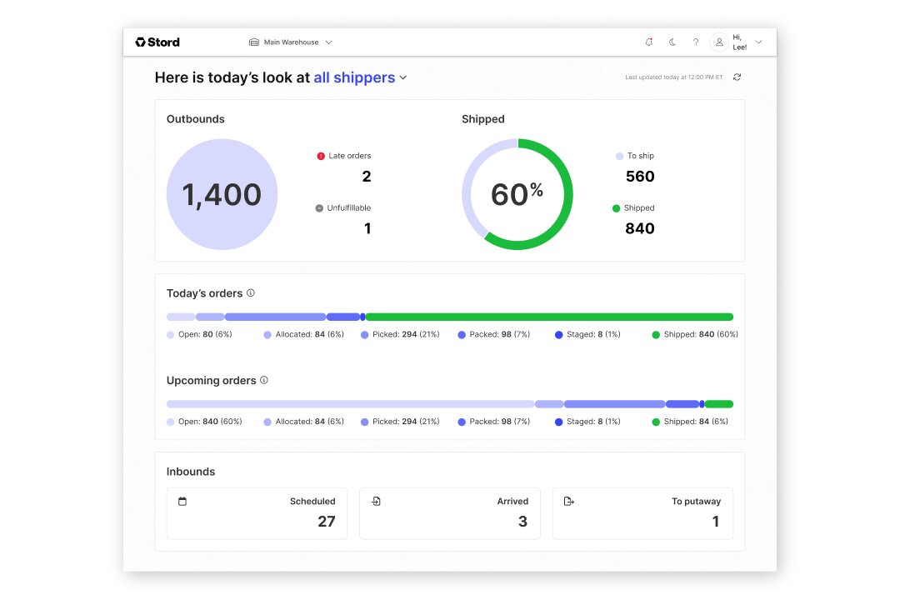900x600 pixels.
Task: Click the green Shipped segment in Today's orders bar
Action: point(549,317)
